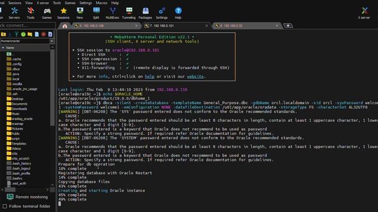
Task: Open the Tunneling icon
Action: (x=129, y=13)
